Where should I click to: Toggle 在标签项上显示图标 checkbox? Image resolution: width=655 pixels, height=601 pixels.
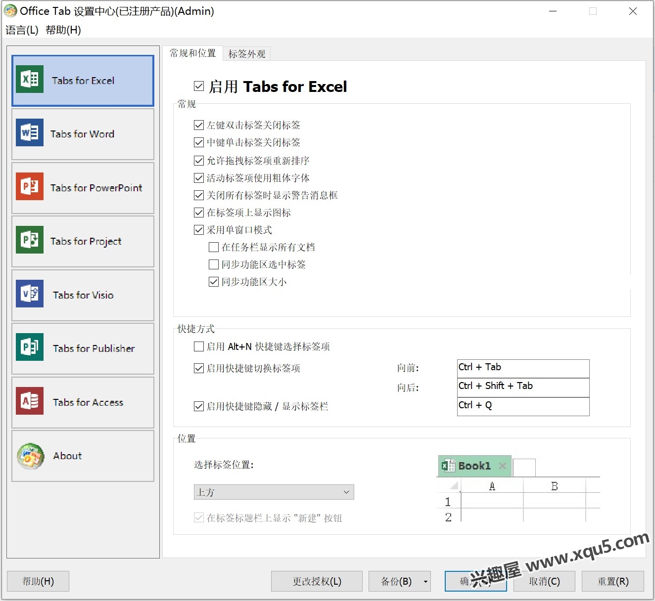tap(199, 213)
